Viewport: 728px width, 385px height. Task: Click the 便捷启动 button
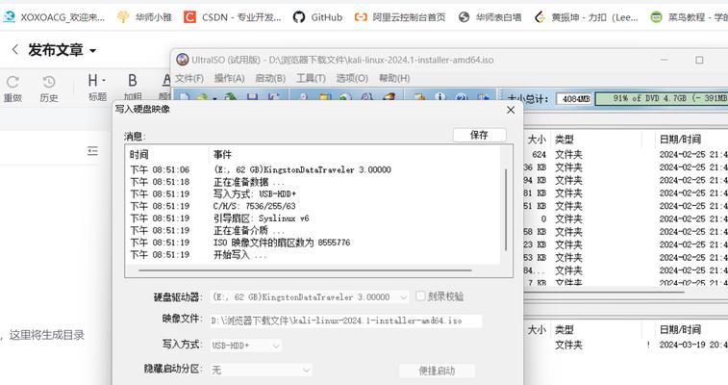[x=437, y=371]
